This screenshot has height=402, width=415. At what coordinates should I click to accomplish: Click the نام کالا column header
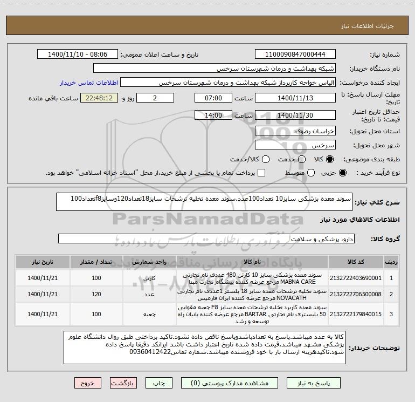coord(252,262)
